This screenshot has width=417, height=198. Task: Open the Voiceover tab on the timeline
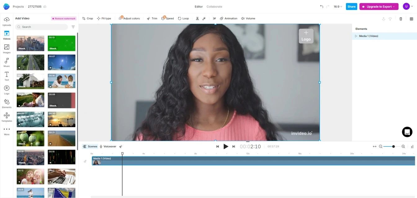pyautogui.click(x=108, y=146)
